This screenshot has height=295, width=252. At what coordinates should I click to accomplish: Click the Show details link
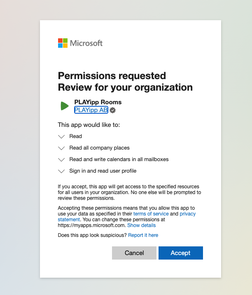[141, 225]
